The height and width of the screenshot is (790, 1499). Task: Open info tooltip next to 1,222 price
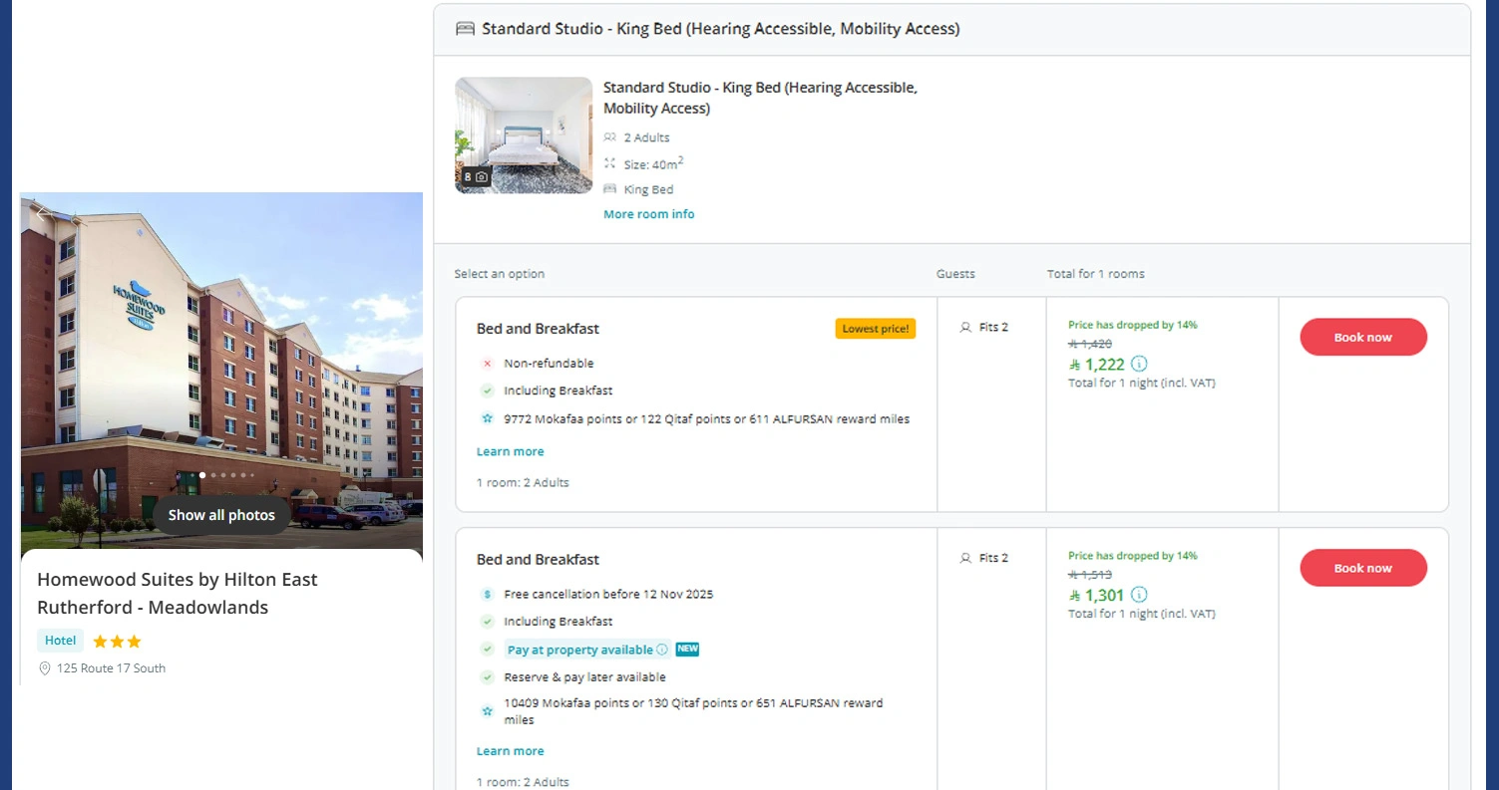pyautogui.click(x=1137, y=365)
